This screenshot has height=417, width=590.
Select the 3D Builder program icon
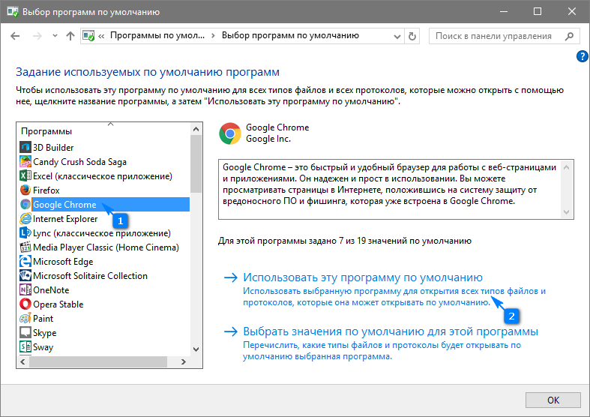(x=25, y=148)
